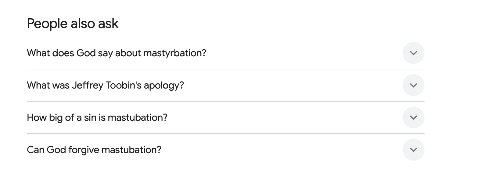The width and height of the screenshot is (491, 185).
Task: Open the 'How big of a sin' chevron
Action: click(413, 117)
